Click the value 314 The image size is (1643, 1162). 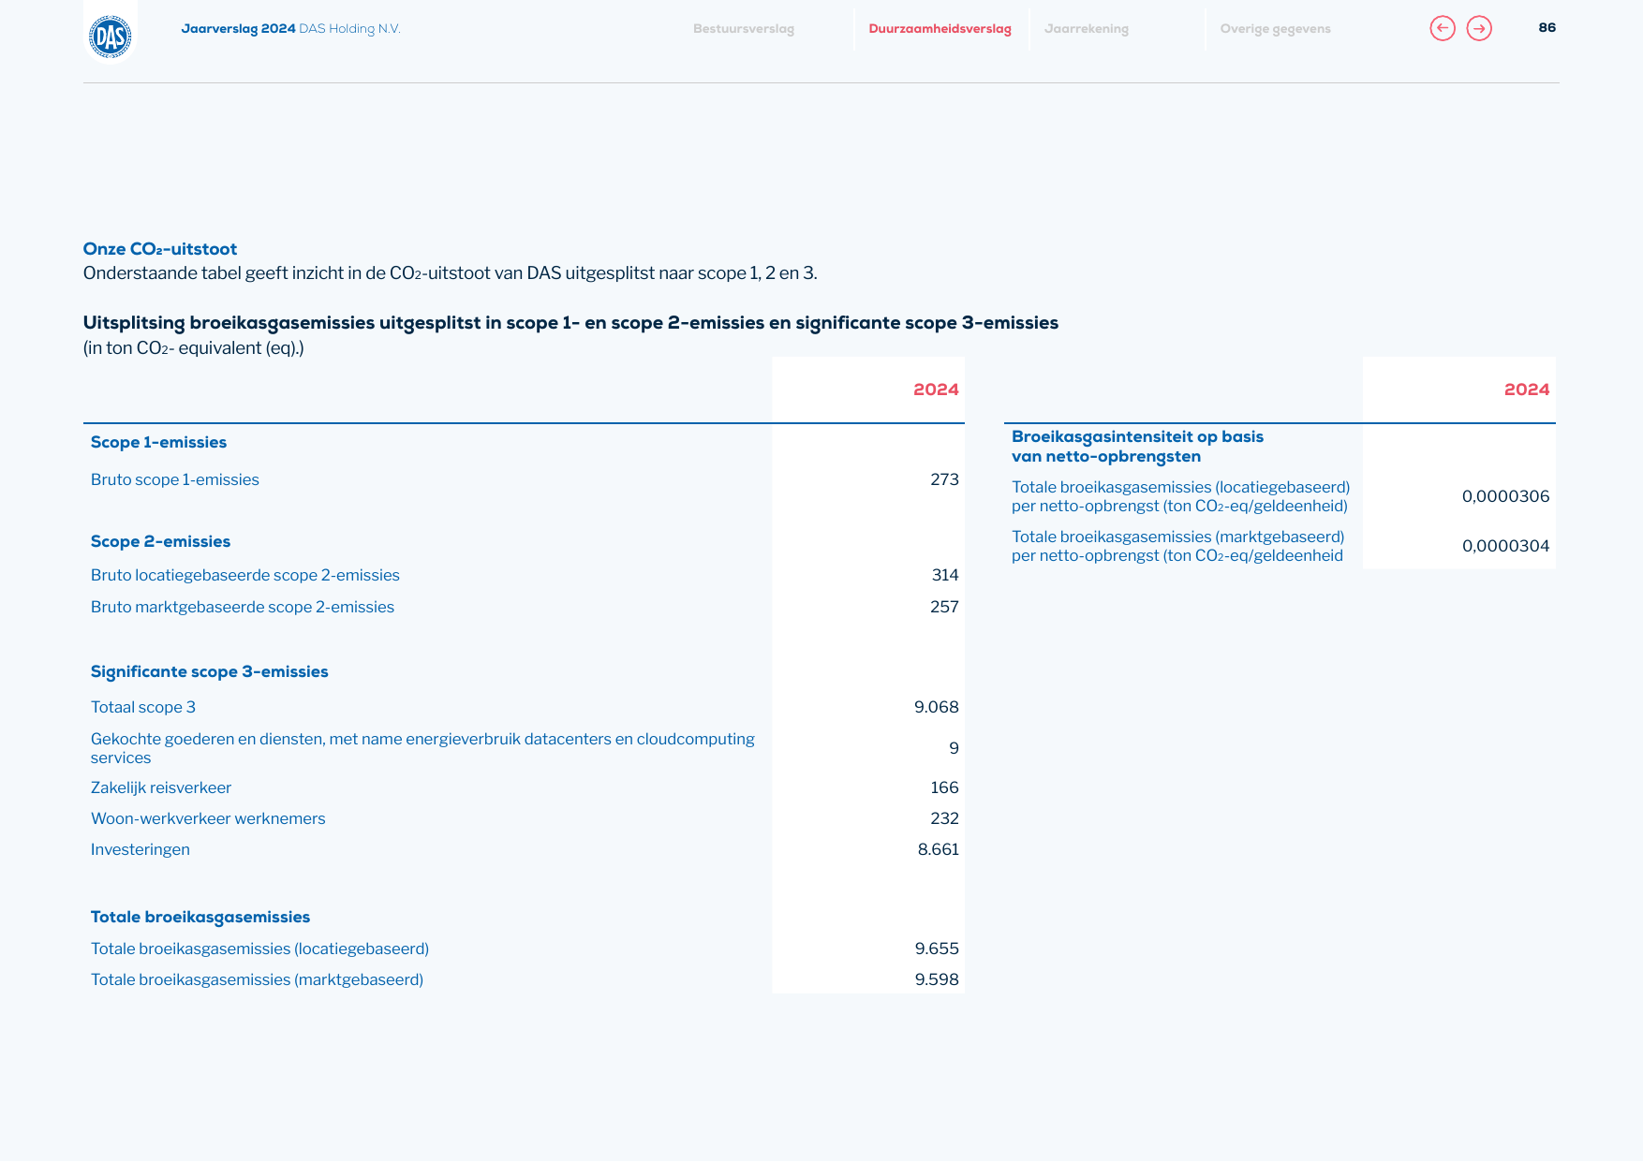click(945, 575)
